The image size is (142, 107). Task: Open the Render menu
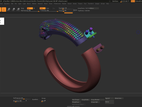[x=64, y=4]
